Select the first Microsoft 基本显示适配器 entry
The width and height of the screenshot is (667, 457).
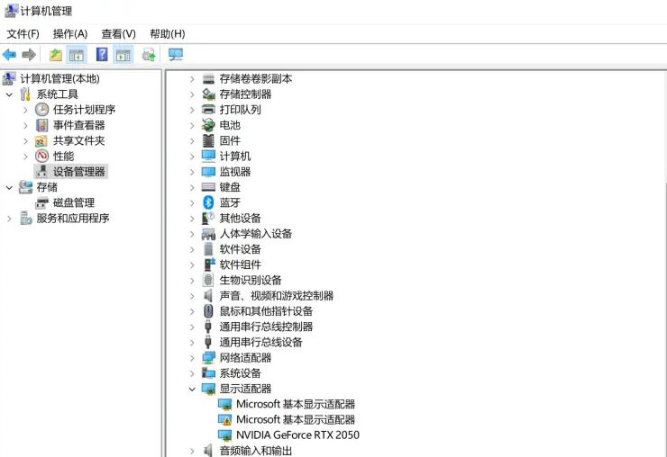click(x=296, y=404)
